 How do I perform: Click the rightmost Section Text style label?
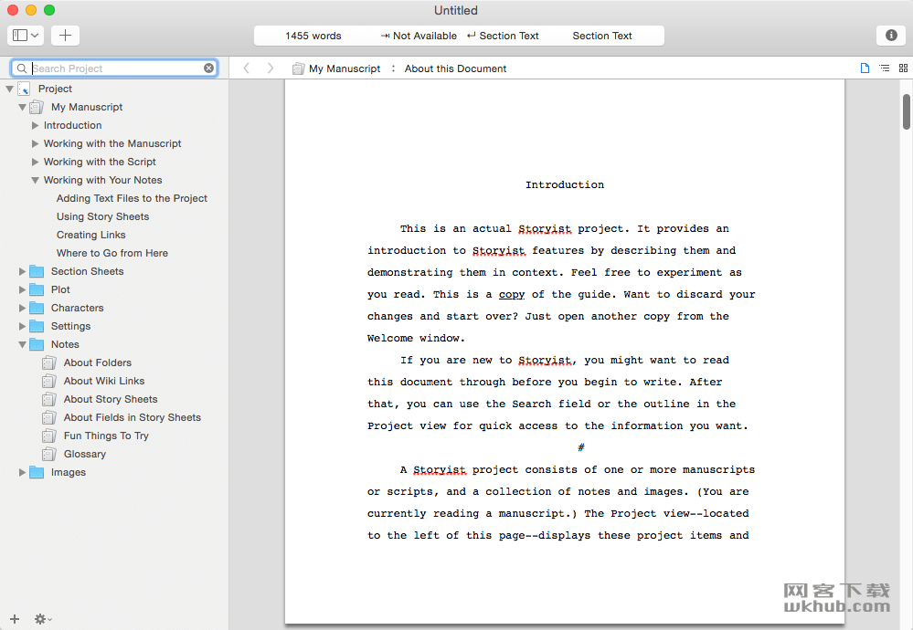(x=602, y=36)
